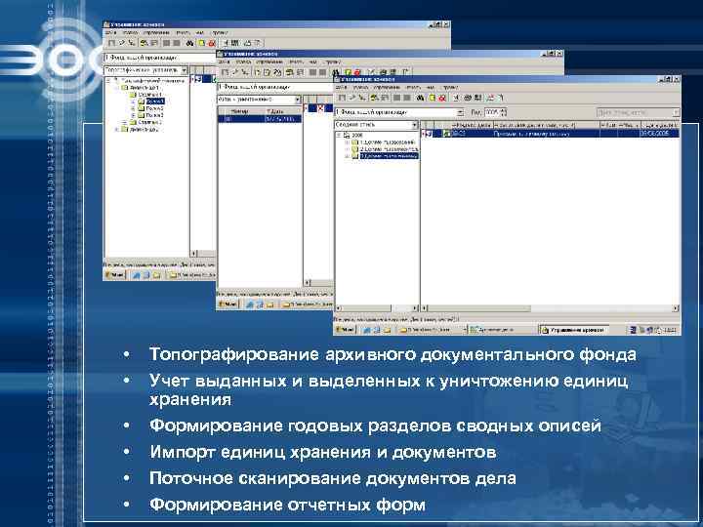Click Start button under the back window

[115, 275]
